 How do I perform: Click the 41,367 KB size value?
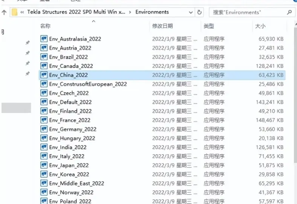(x=271, y=192)
